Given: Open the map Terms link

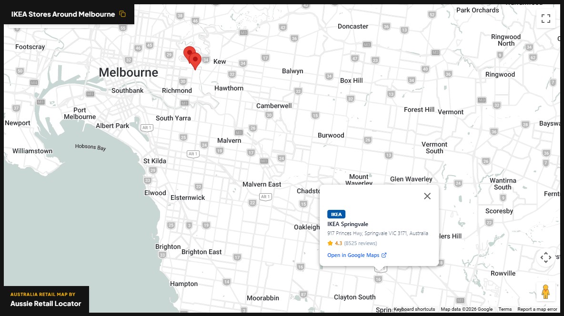Looking at the screenshot, I should (505, 309).
